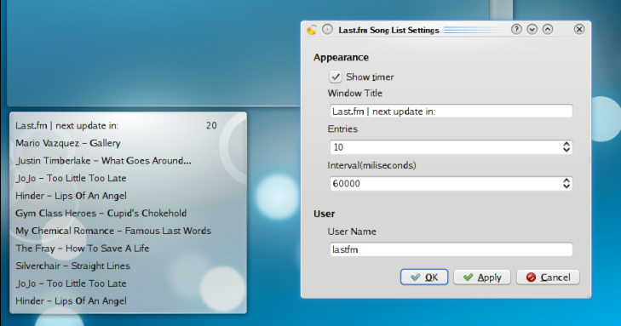The height and width of the screenshot is (326, 621).
Task: Discard changes with the Cancel button
Action: point(548,277)
